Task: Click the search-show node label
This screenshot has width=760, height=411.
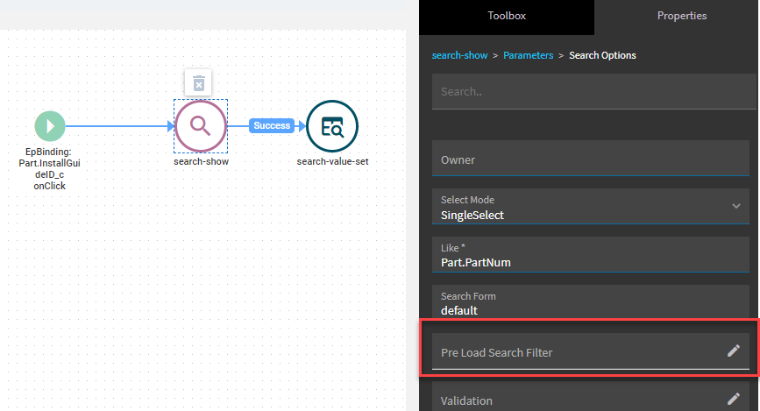Action: click(201, 162)
